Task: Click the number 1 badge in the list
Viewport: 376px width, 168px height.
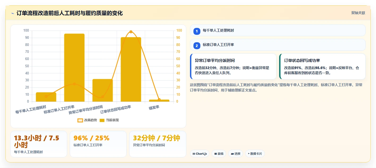Action: (x=197, y=31)
